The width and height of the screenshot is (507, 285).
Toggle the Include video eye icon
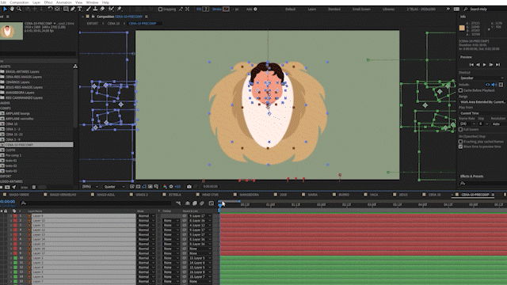coord(488,85)
